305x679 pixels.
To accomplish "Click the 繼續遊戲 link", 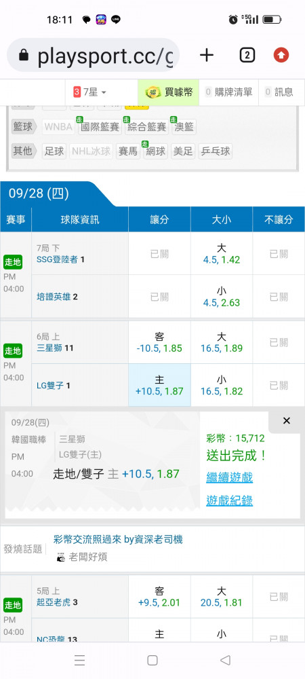I will [229, 477].
